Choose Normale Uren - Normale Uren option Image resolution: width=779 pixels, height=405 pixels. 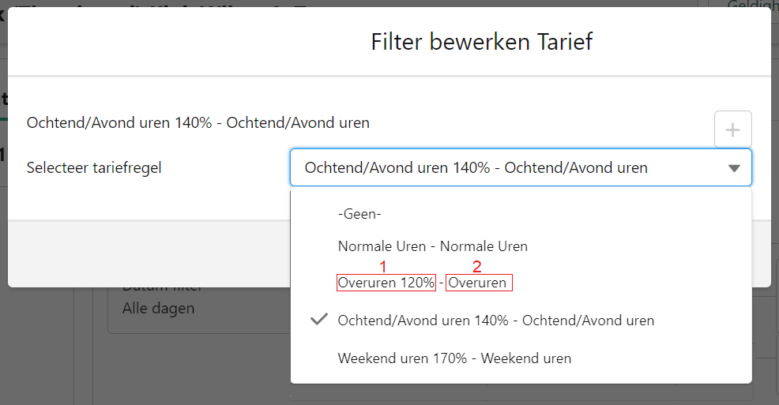(521, 246)
